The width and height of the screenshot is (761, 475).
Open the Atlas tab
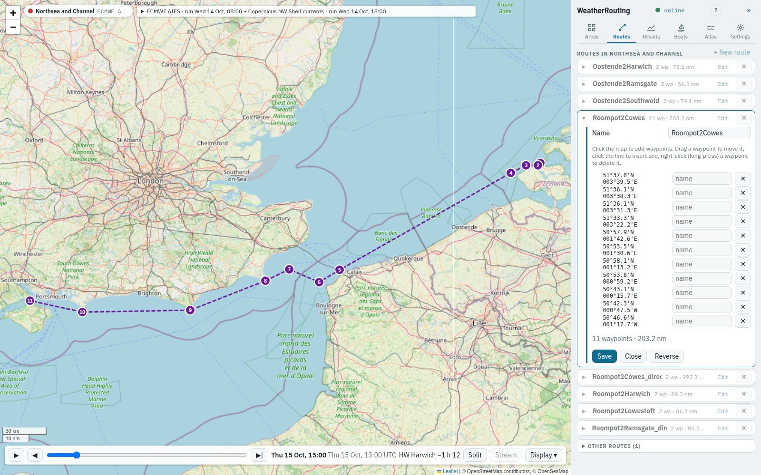click(711, 31)
